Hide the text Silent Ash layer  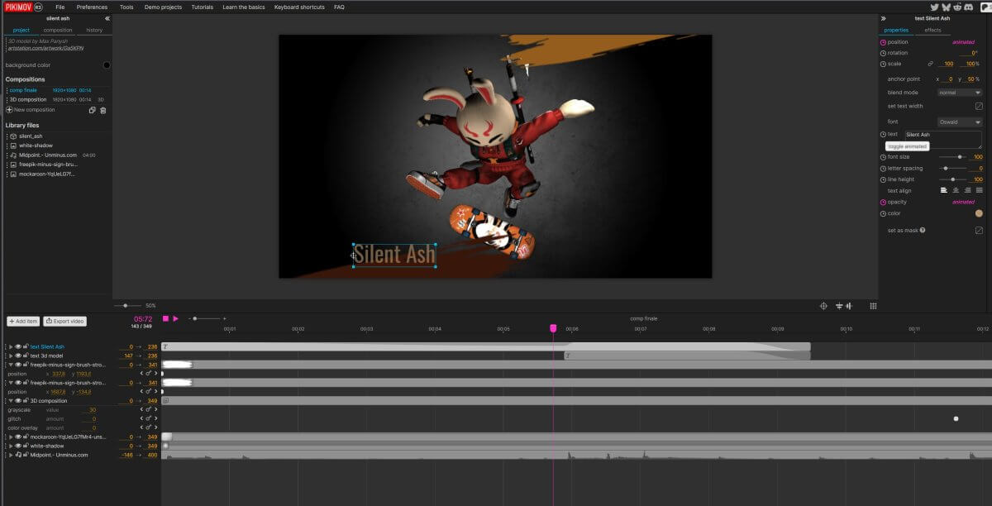[18, 346]
